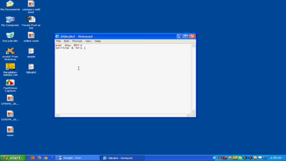Select the 'Foram Post ar kaj' document icon

pyautogui.click(x=31, y=22)
